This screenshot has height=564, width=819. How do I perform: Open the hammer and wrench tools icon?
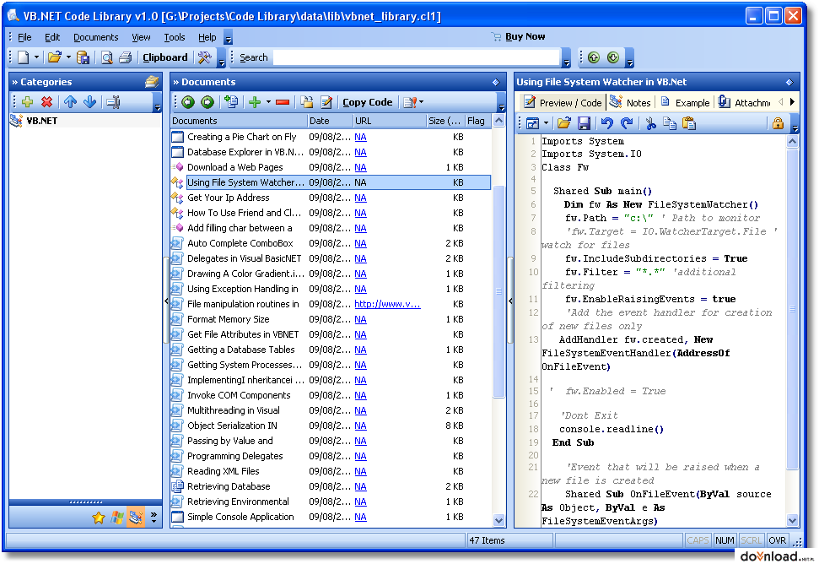204,57
